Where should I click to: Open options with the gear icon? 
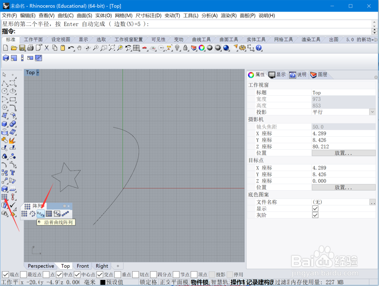click(242, 48)
